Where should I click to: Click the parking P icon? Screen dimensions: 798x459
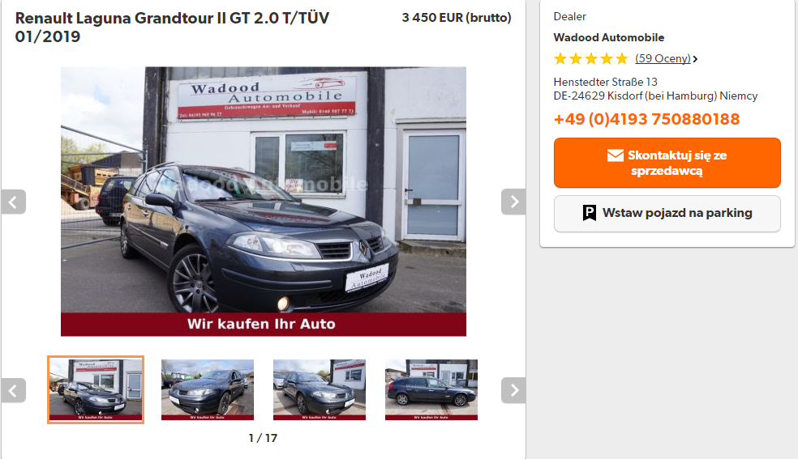590,213
